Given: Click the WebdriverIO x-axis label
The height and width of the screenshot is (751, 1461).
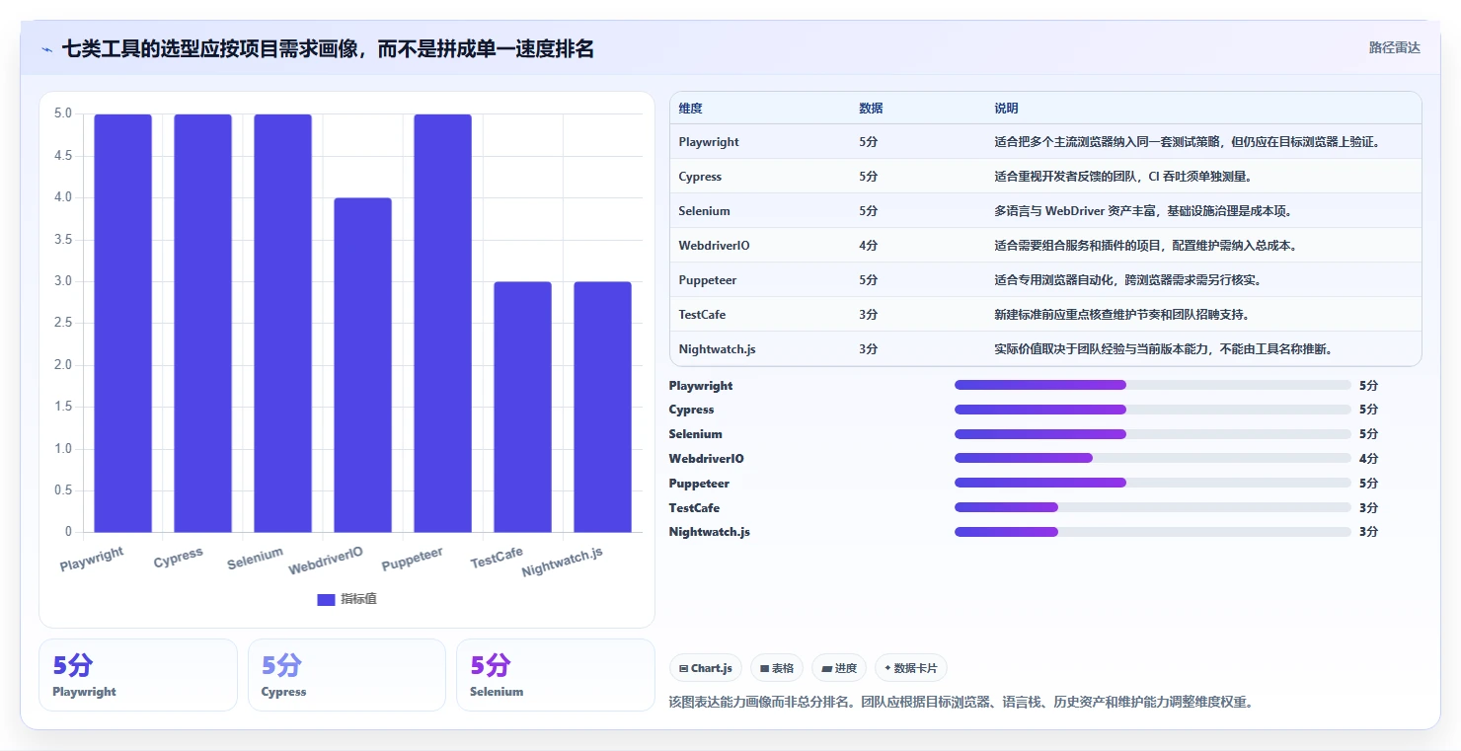Looking at the screenshot, I should [326, 561].
